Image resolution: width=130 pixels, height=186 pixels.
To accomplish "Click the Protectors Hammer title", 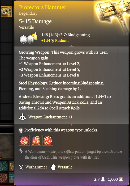I will [43, 7].
